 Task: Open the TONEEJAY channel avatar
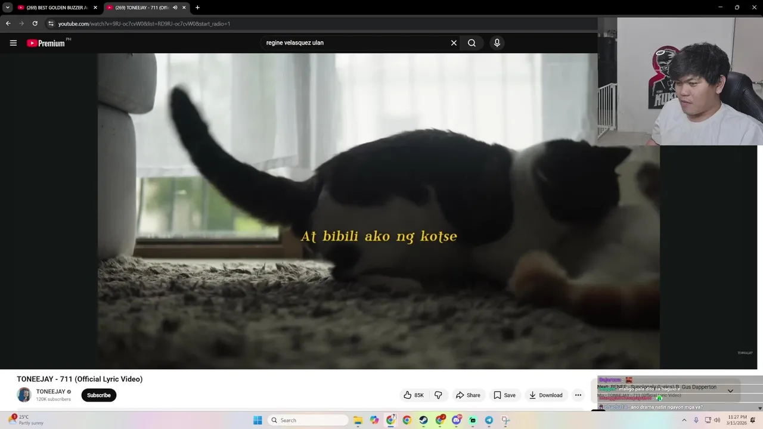(24, 395)
